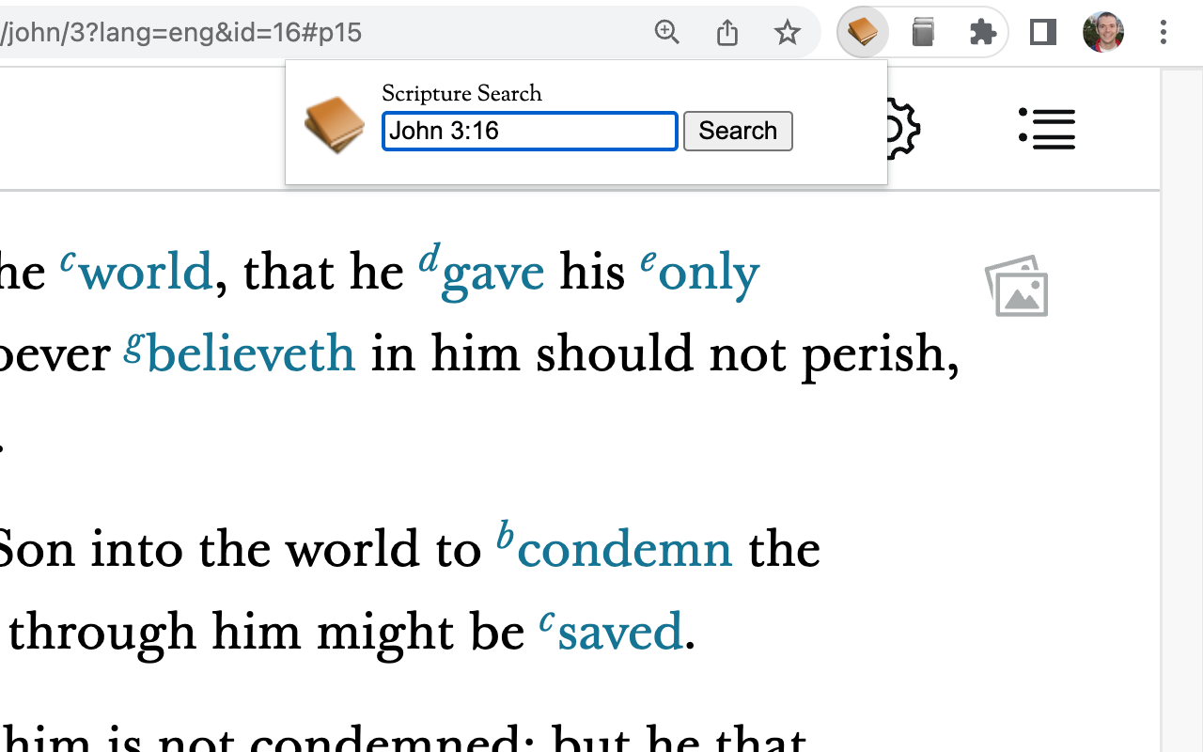This screenshot has height=752, width=1203.
Task: Click the book icon inside the Scripture Search popup
Action: pos(334,122)
